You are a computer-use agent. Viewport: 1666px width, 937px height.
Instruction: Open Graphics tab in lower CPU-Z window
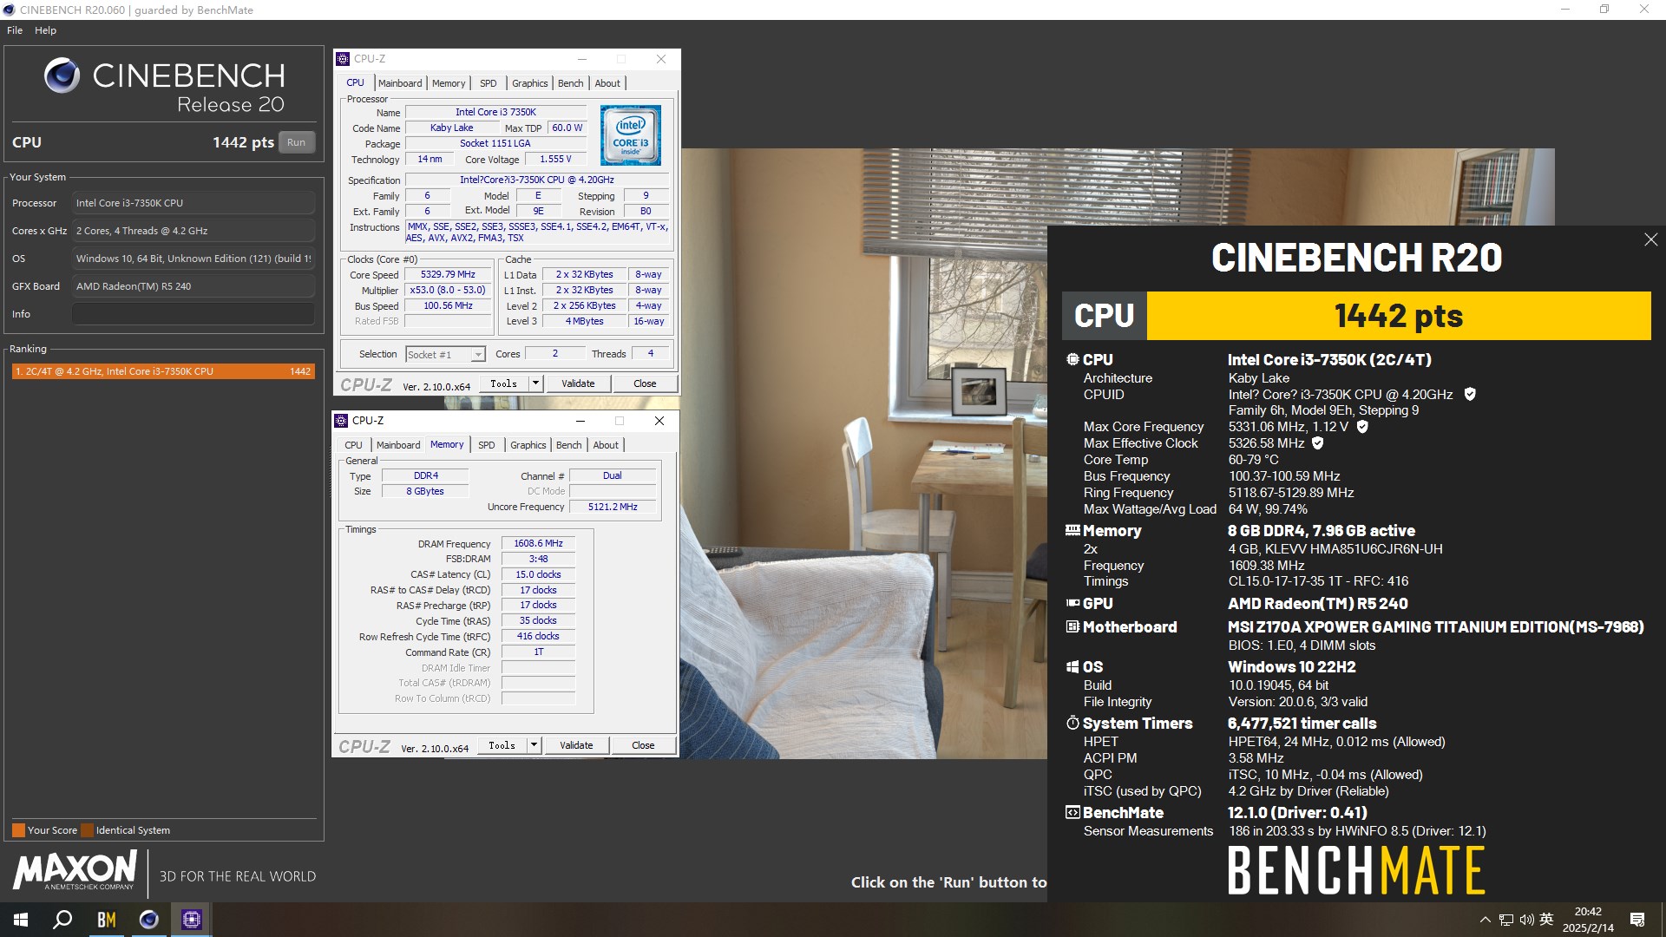pos(528,445)
